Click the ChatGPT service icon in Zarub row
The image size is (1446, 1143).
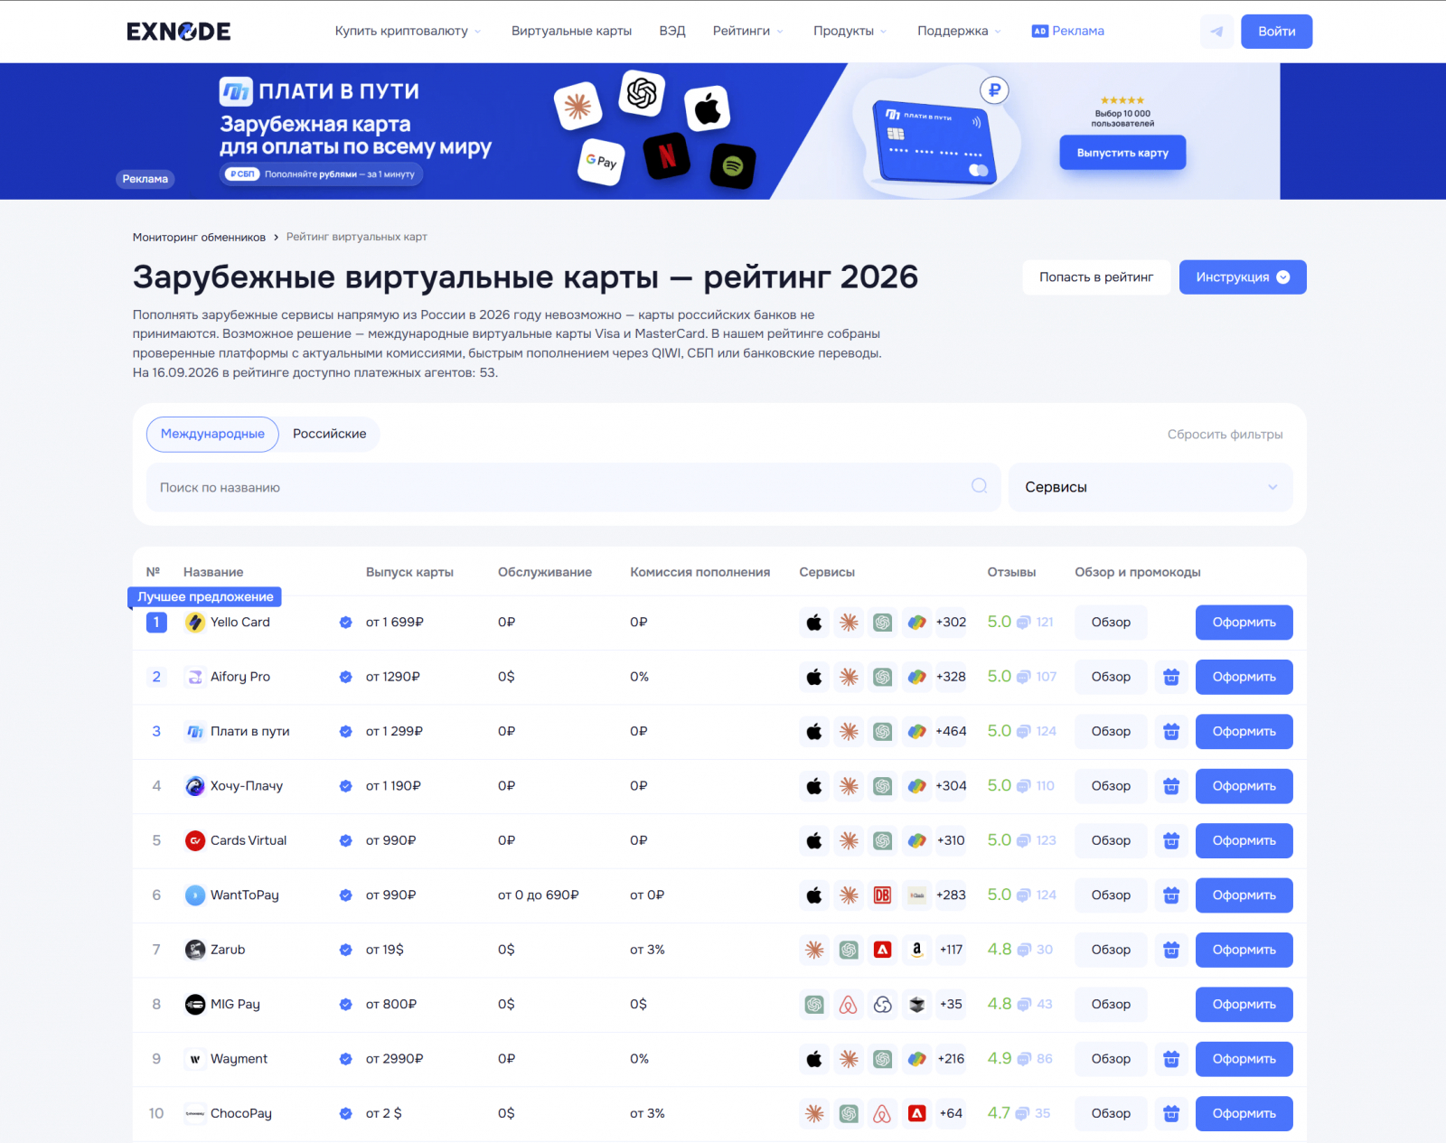click(x=849, y=950)
